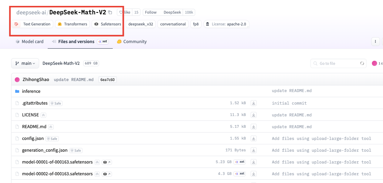Click the heart like icon
383x183 pixels.
(x=121, y=13)
